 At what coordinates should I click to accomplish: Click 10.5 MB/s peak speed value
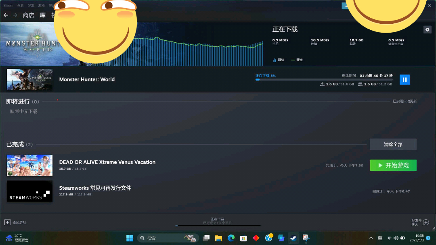point(320,40)
